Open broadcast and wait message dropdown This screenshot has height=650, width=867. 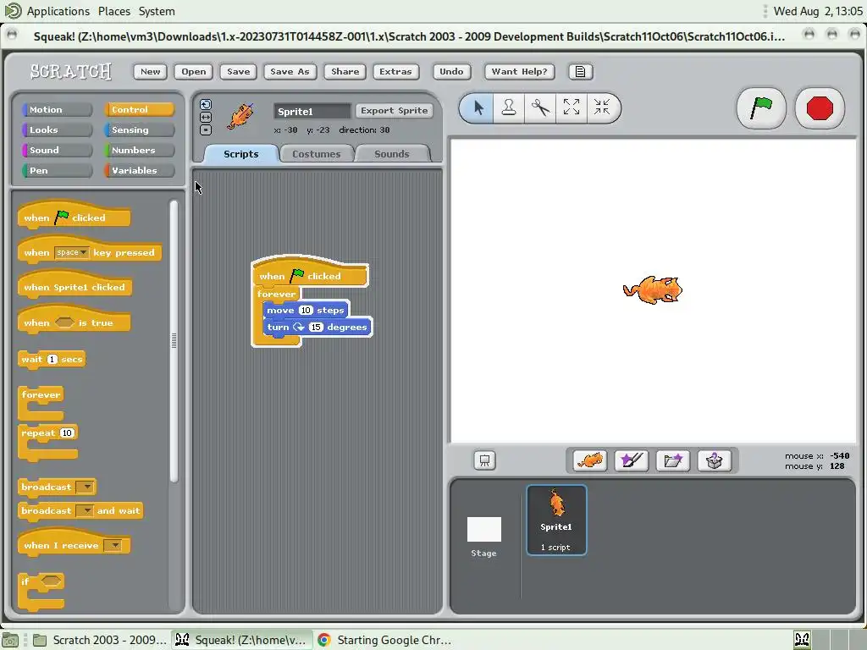coord(85,510)
